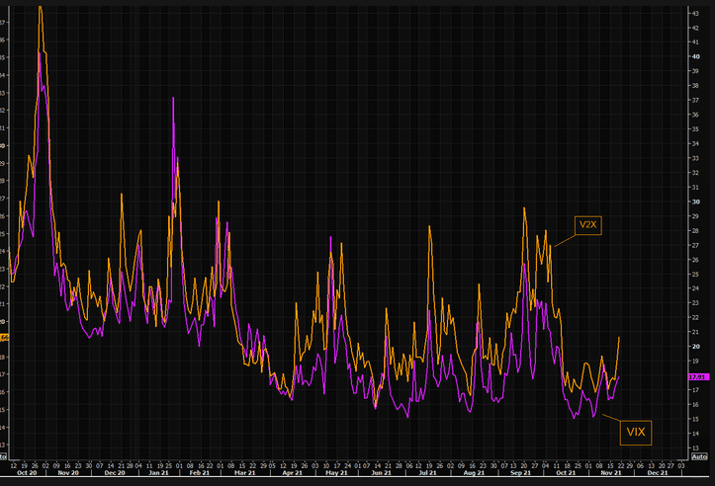The height and width of the screenshot is (486, 715).
Task: Click the Nov 20 month label
Action: coord(68,473)
